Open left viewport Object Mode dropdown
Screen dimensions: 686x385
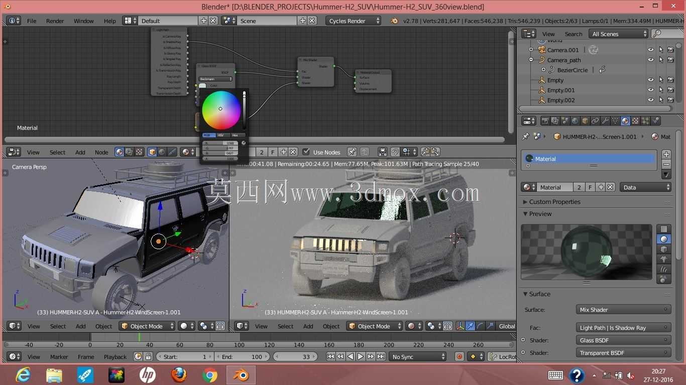(x=147, y=326)
